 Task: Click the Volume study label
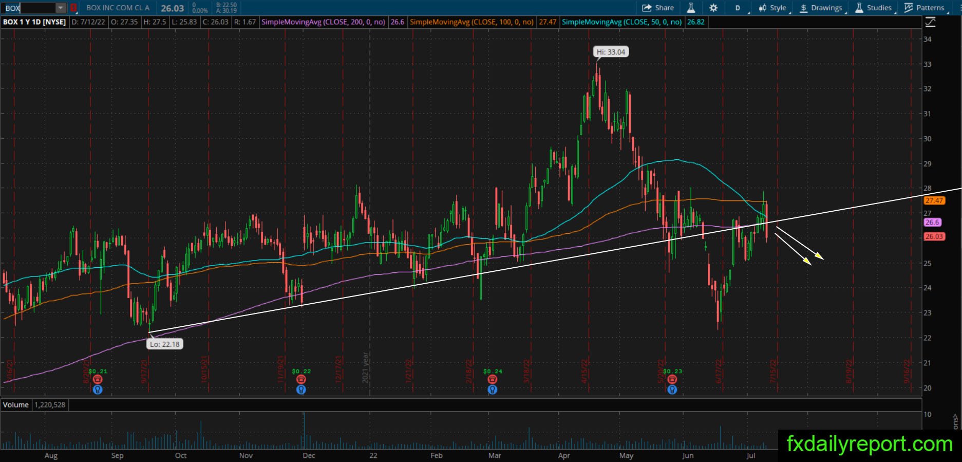click(x=16, y=405)
